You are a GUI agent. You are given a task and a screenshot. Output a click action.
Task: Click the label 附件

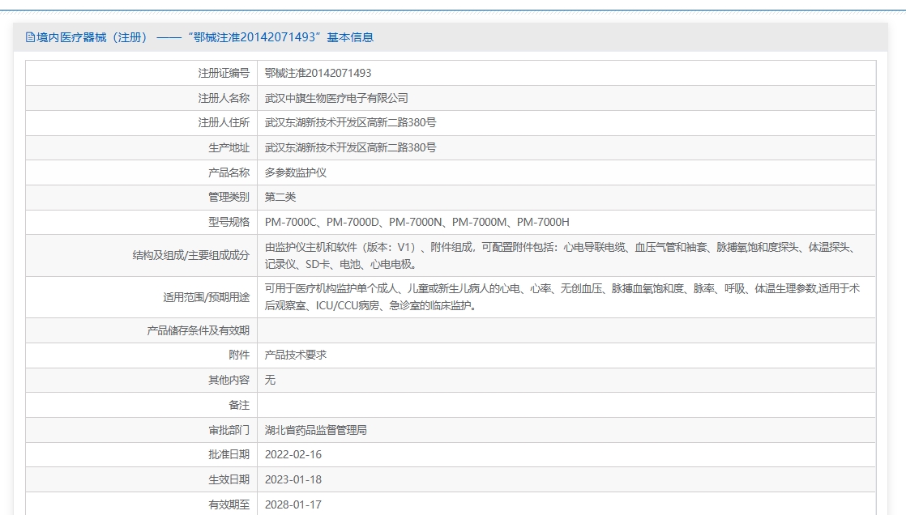239,355
